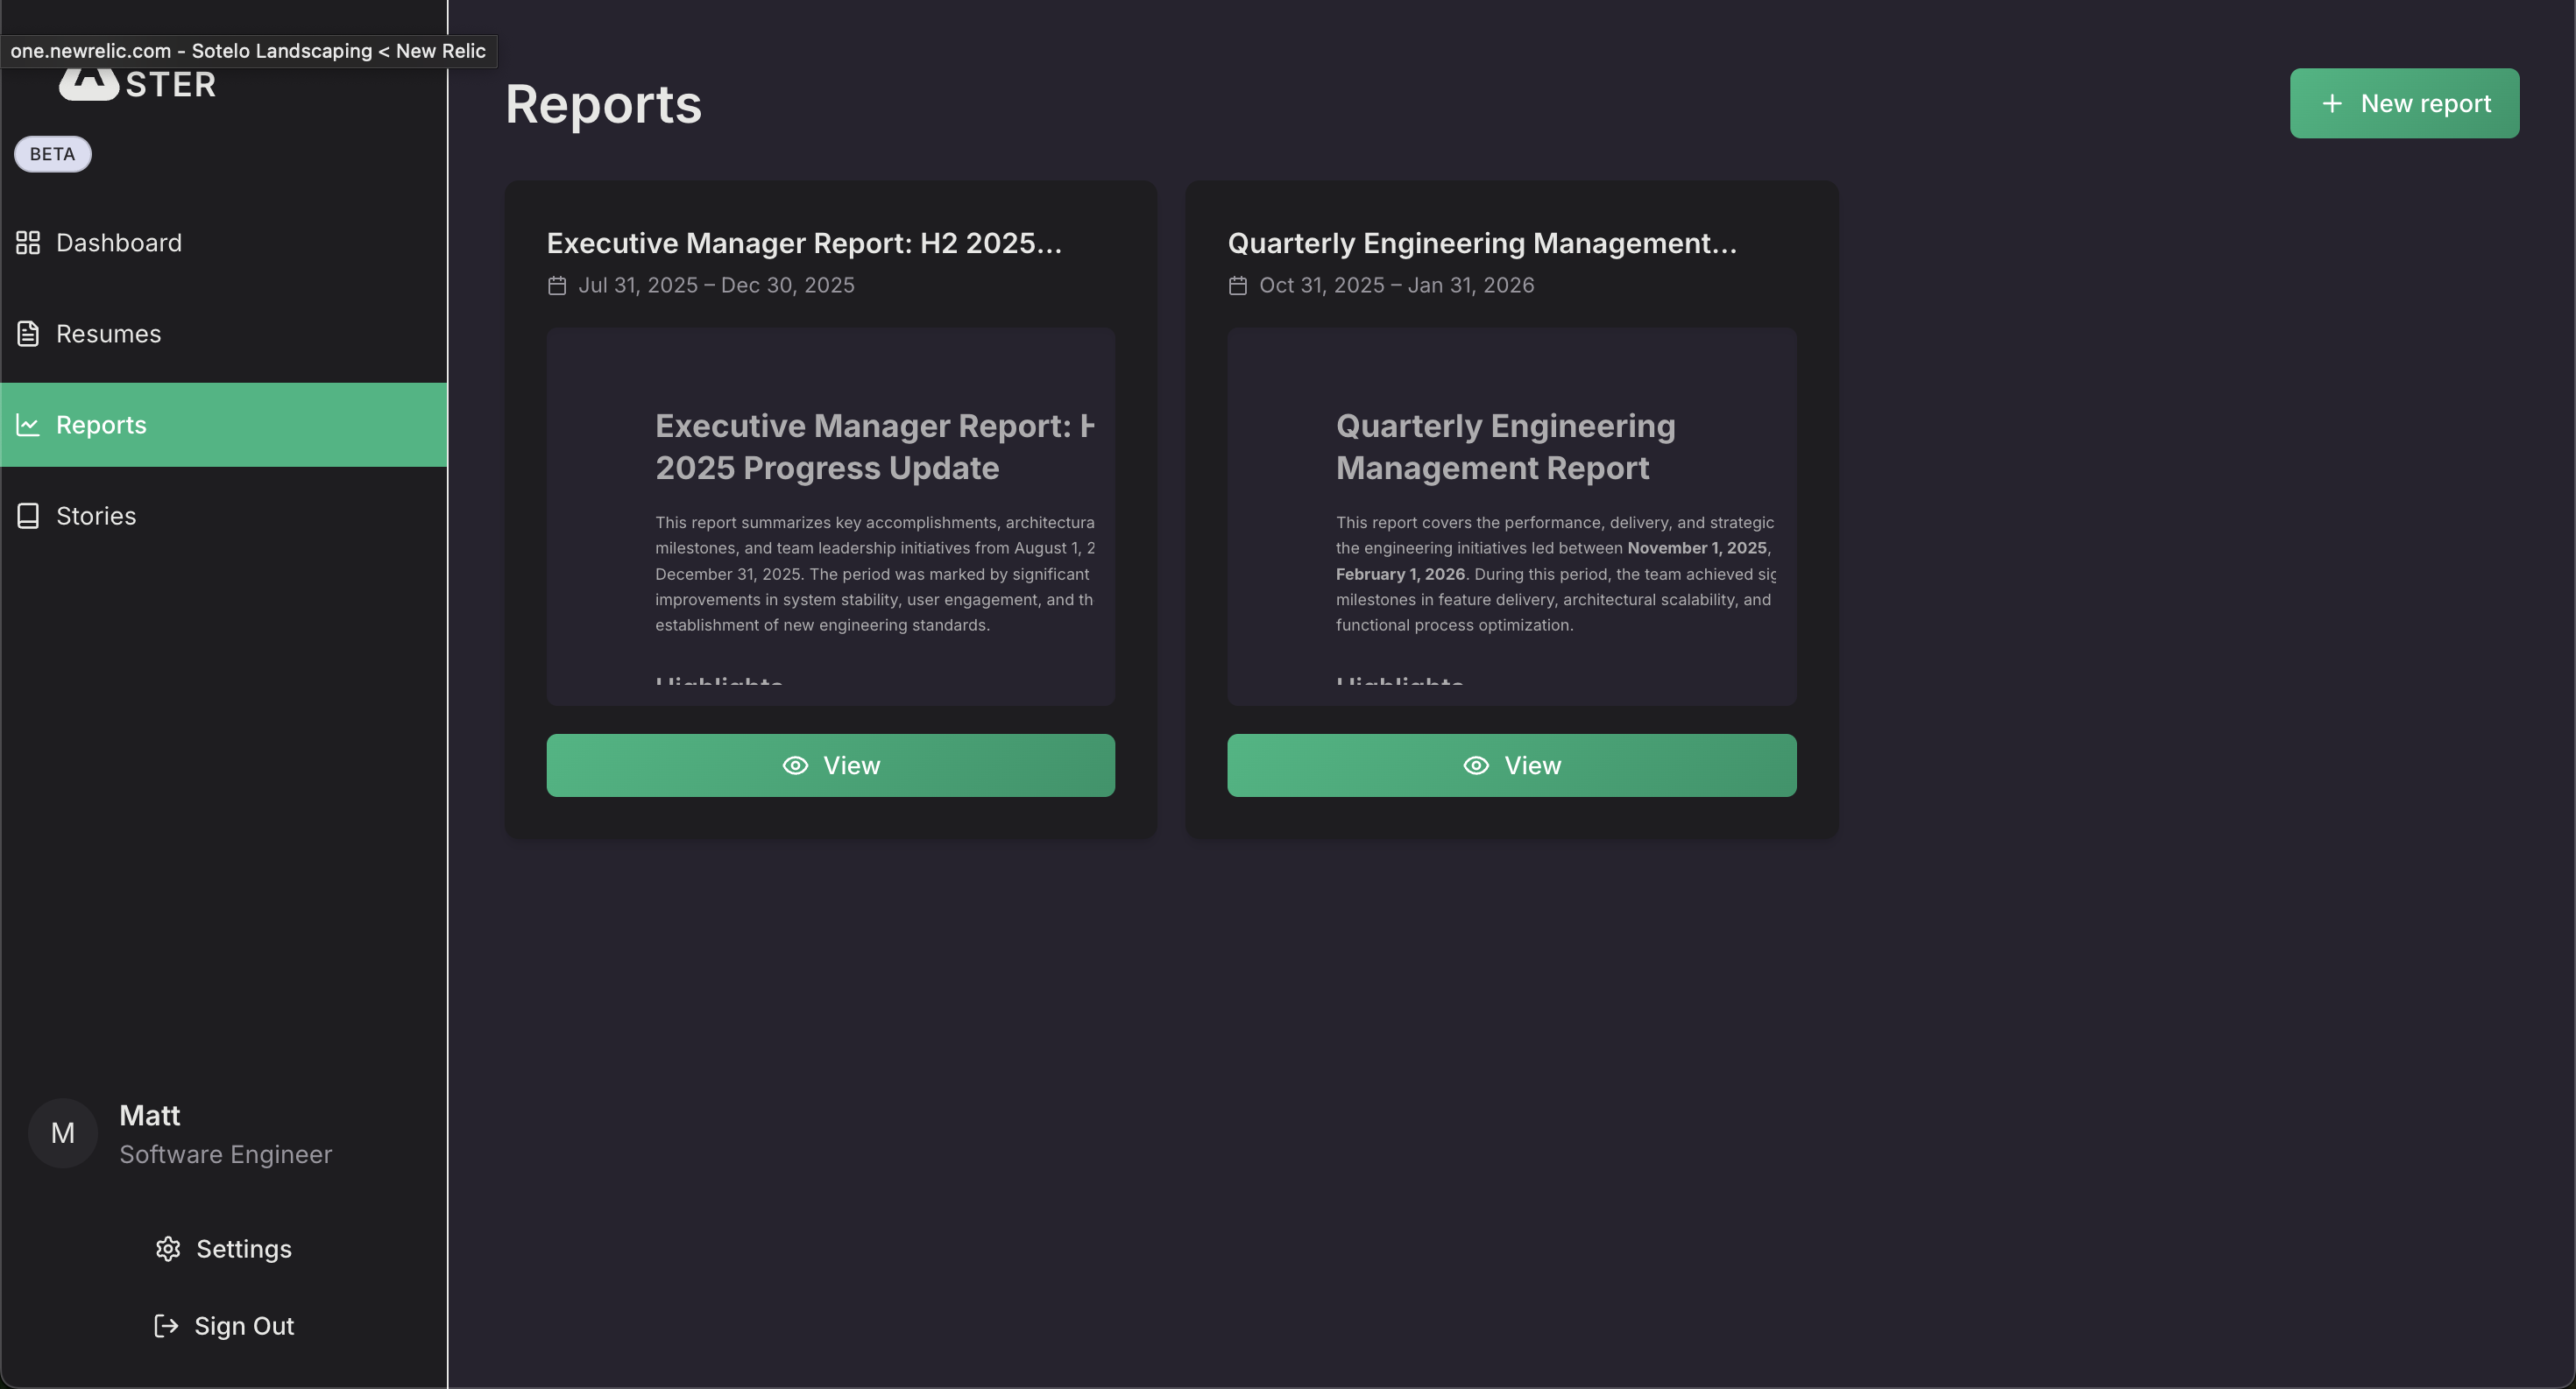Image resolution: width=2576 pixels, height=1389 pixels.
Task: View the Quarterly Engineering Management report
Action: pyautogui.click(x=1511, y=765)
